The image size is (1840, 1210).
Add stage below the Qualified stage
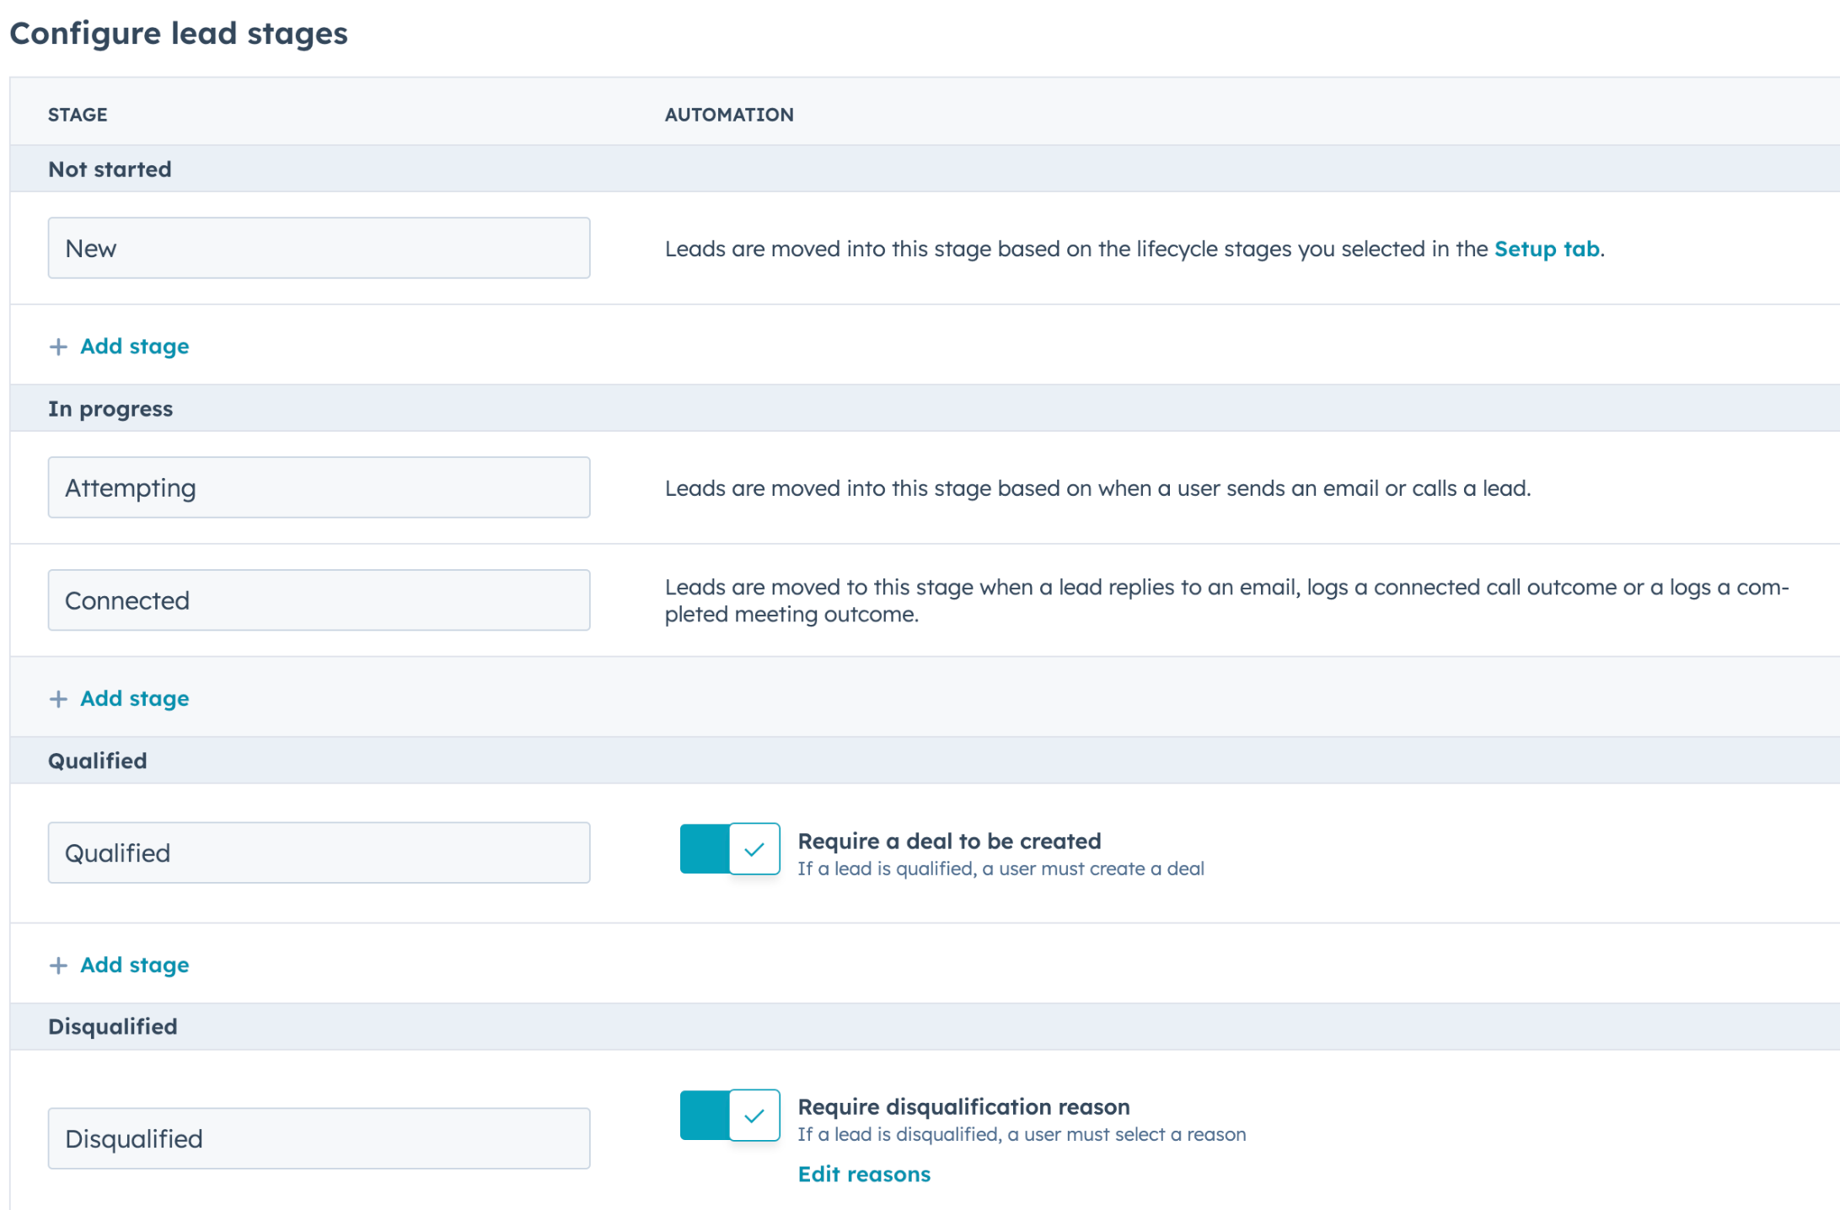(134, 965)
